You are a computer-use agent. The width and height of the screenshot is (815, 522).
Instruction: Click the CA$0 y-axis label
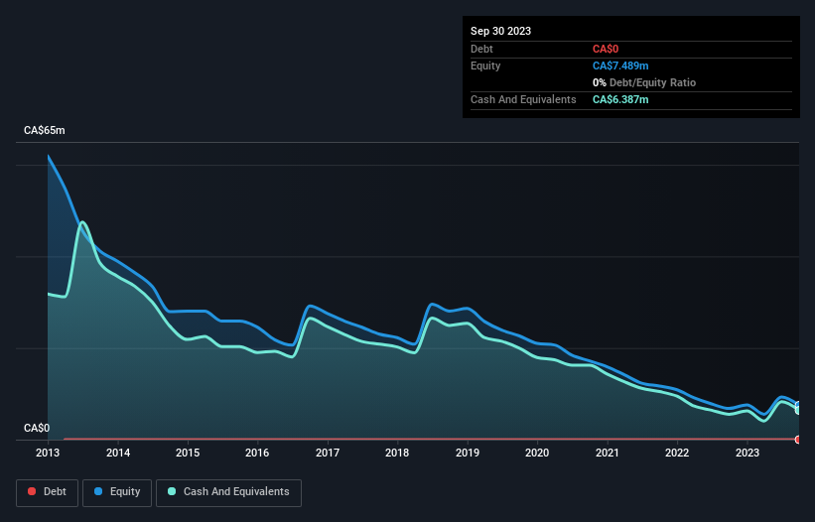(x=37, y=428)
